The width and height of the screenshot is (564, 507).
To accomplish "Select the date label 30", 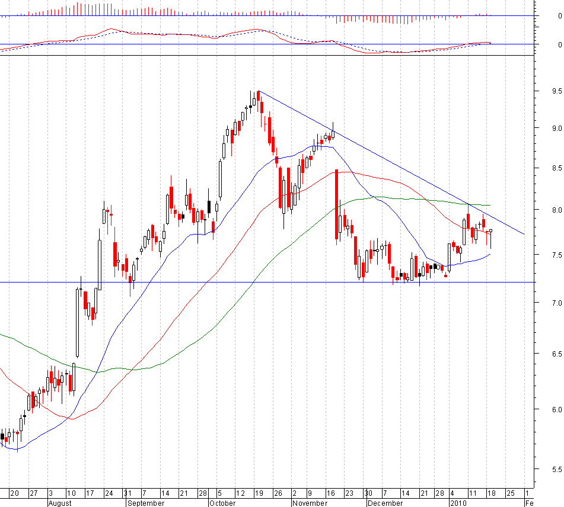I will (x=368, y=493).
